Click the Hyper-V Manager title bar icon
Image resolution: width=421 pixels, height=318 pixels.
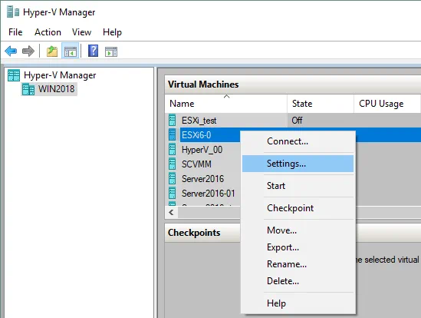point(13,12)
